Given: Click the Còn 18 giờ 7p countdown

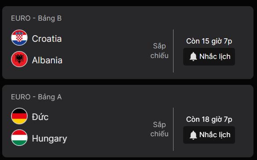Looking at the screenshot, I should (209, 120).
